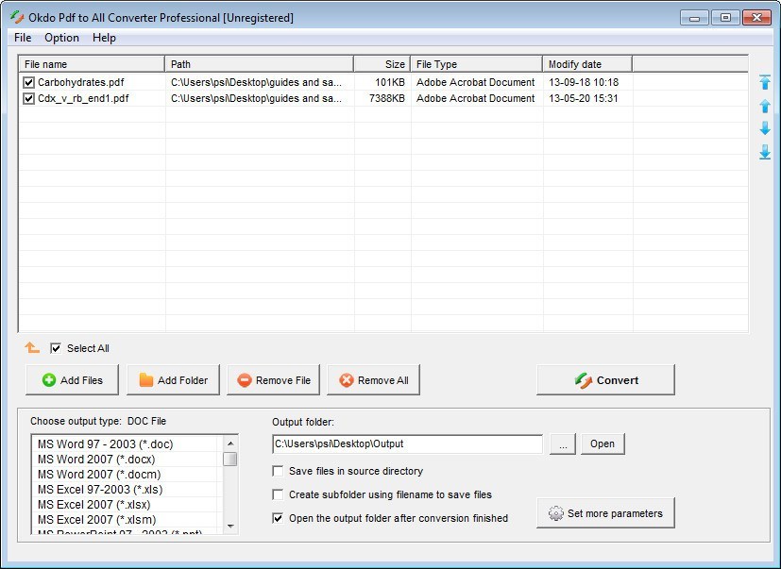Click the Add Files button

click(x=72, y=380)
